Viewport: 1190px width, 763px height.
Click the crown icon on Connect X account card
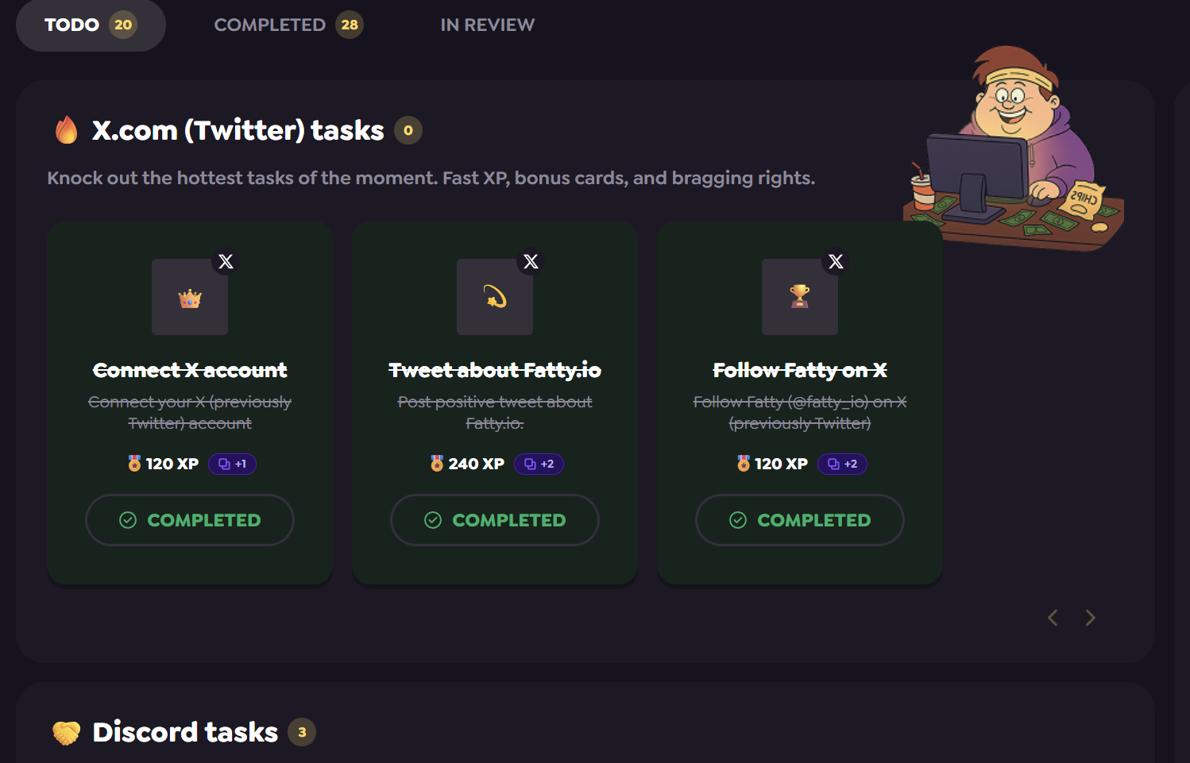coord(190,299)
